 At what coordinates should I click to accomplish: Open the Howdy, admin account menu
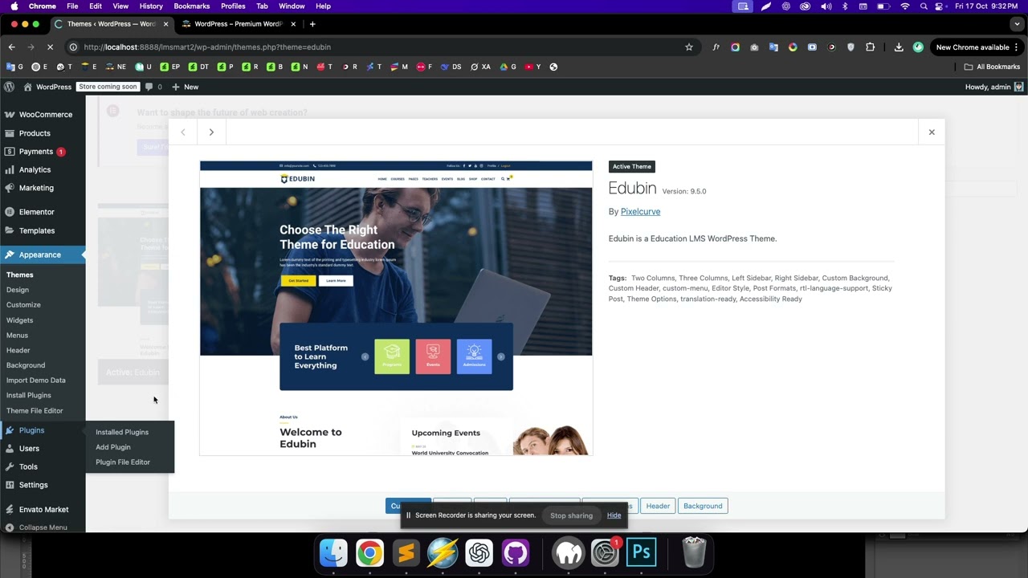(x=994, y=87)
